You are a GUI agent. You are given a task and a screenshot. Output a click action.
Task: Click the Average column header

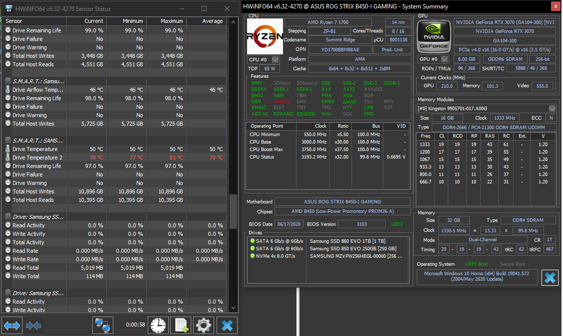click(207, 21)
